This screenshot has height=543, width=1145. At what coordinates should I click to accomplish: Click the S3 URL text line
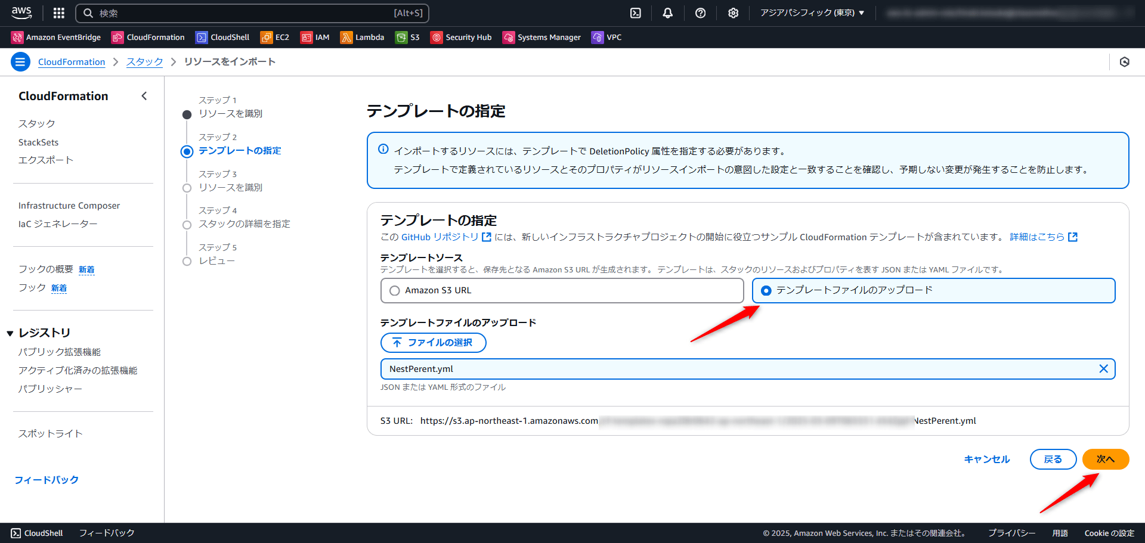pos(678,421)
